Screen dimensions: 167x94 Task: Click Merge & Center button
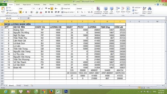[x=68, y=12]
